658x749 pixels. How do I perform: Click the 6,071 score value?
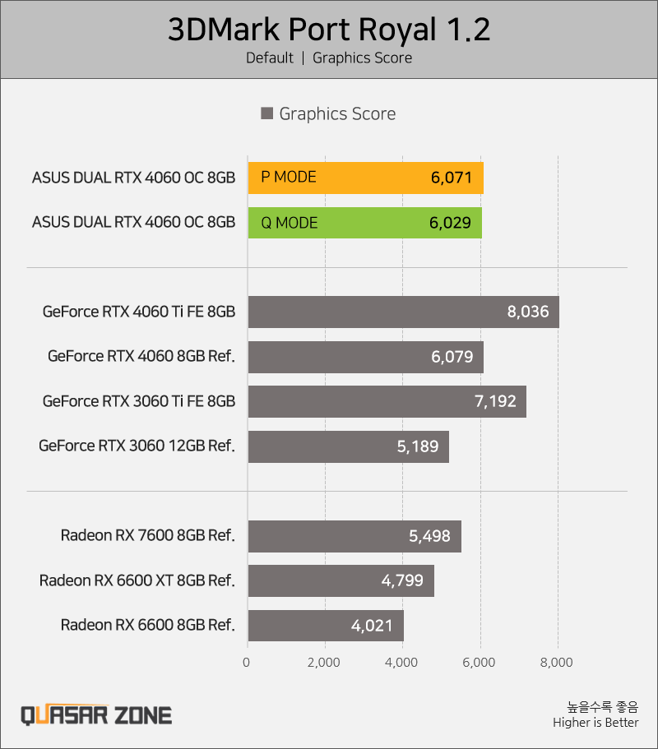point(451,178)
